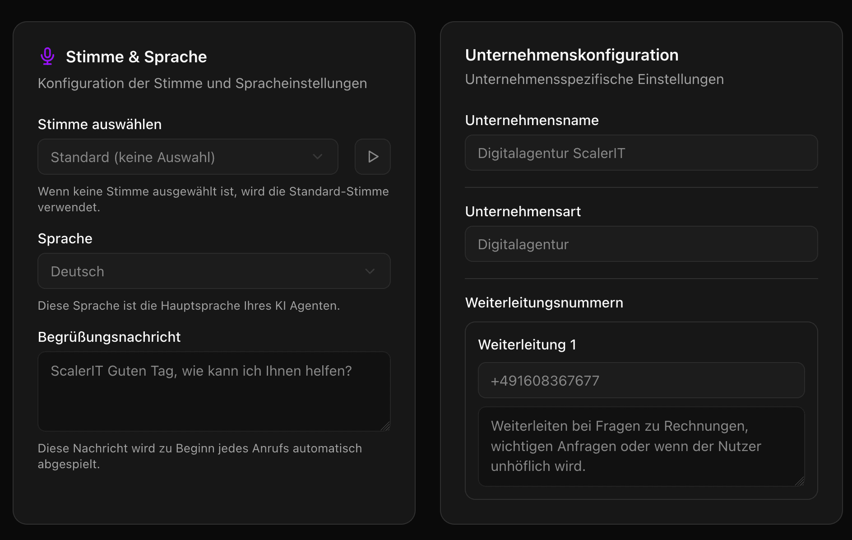Screen dimensions: 852x540
Task: Click the Weiterleitungsnummern section label
Action: pyautogui.click(x=544, y=303)
